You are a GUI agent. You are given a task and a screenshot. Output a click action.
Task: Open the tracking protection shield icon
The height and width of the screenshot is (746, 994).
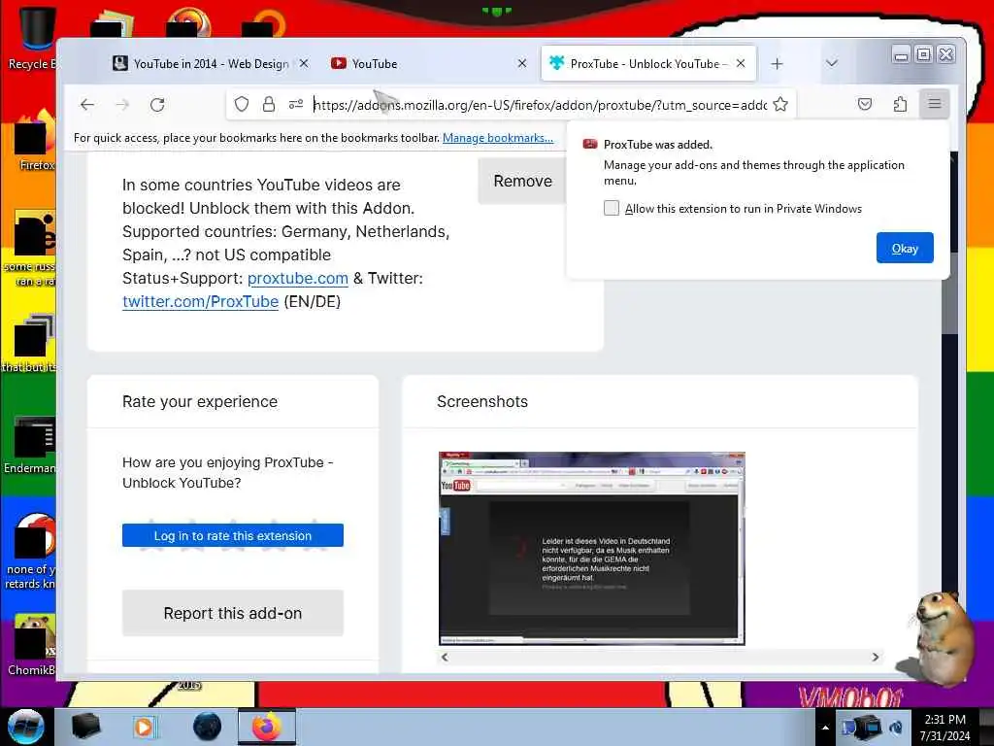pyautogui.click(x=242, y=104)
